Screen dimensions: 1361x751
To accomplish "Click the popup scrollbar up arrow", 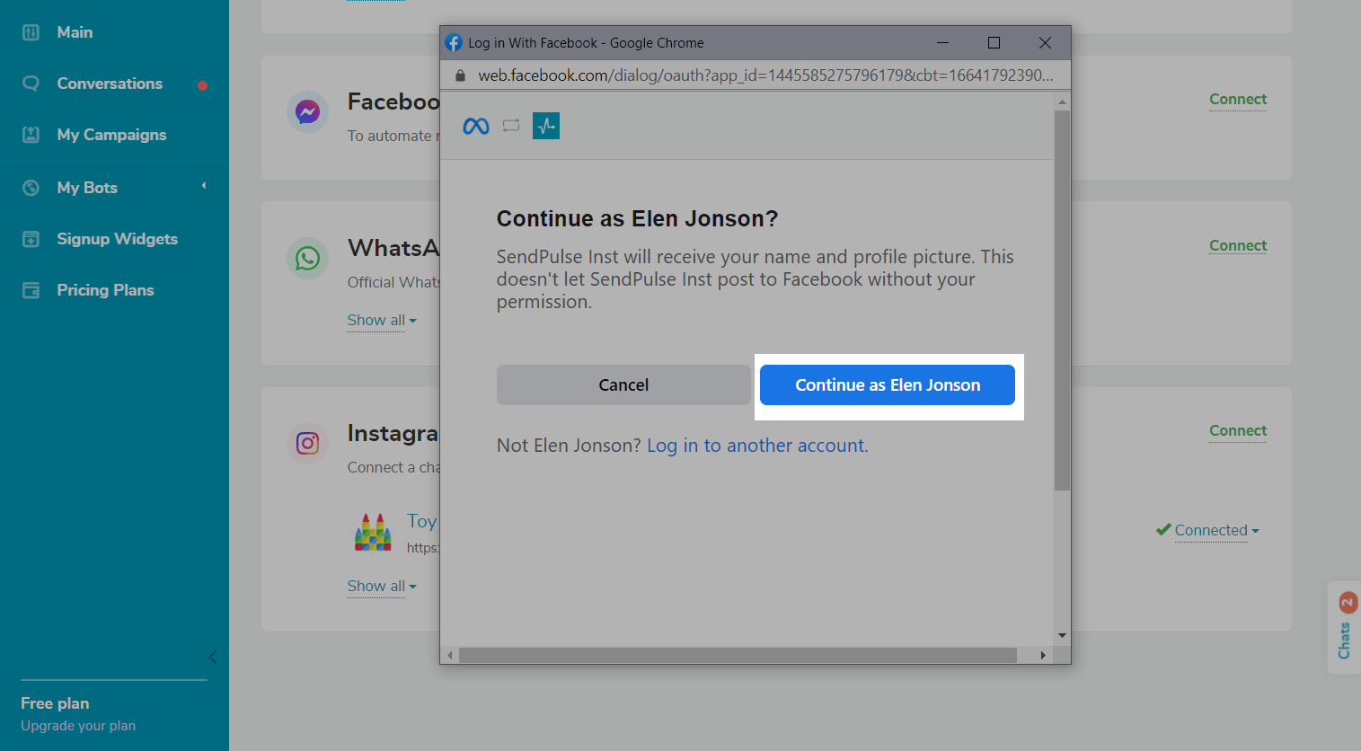I will 1062,102.
